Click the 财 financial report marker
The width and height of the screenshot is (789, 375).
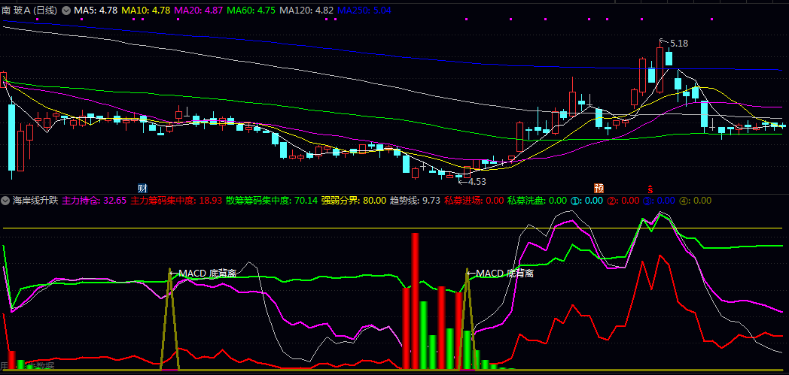[142, 189]
